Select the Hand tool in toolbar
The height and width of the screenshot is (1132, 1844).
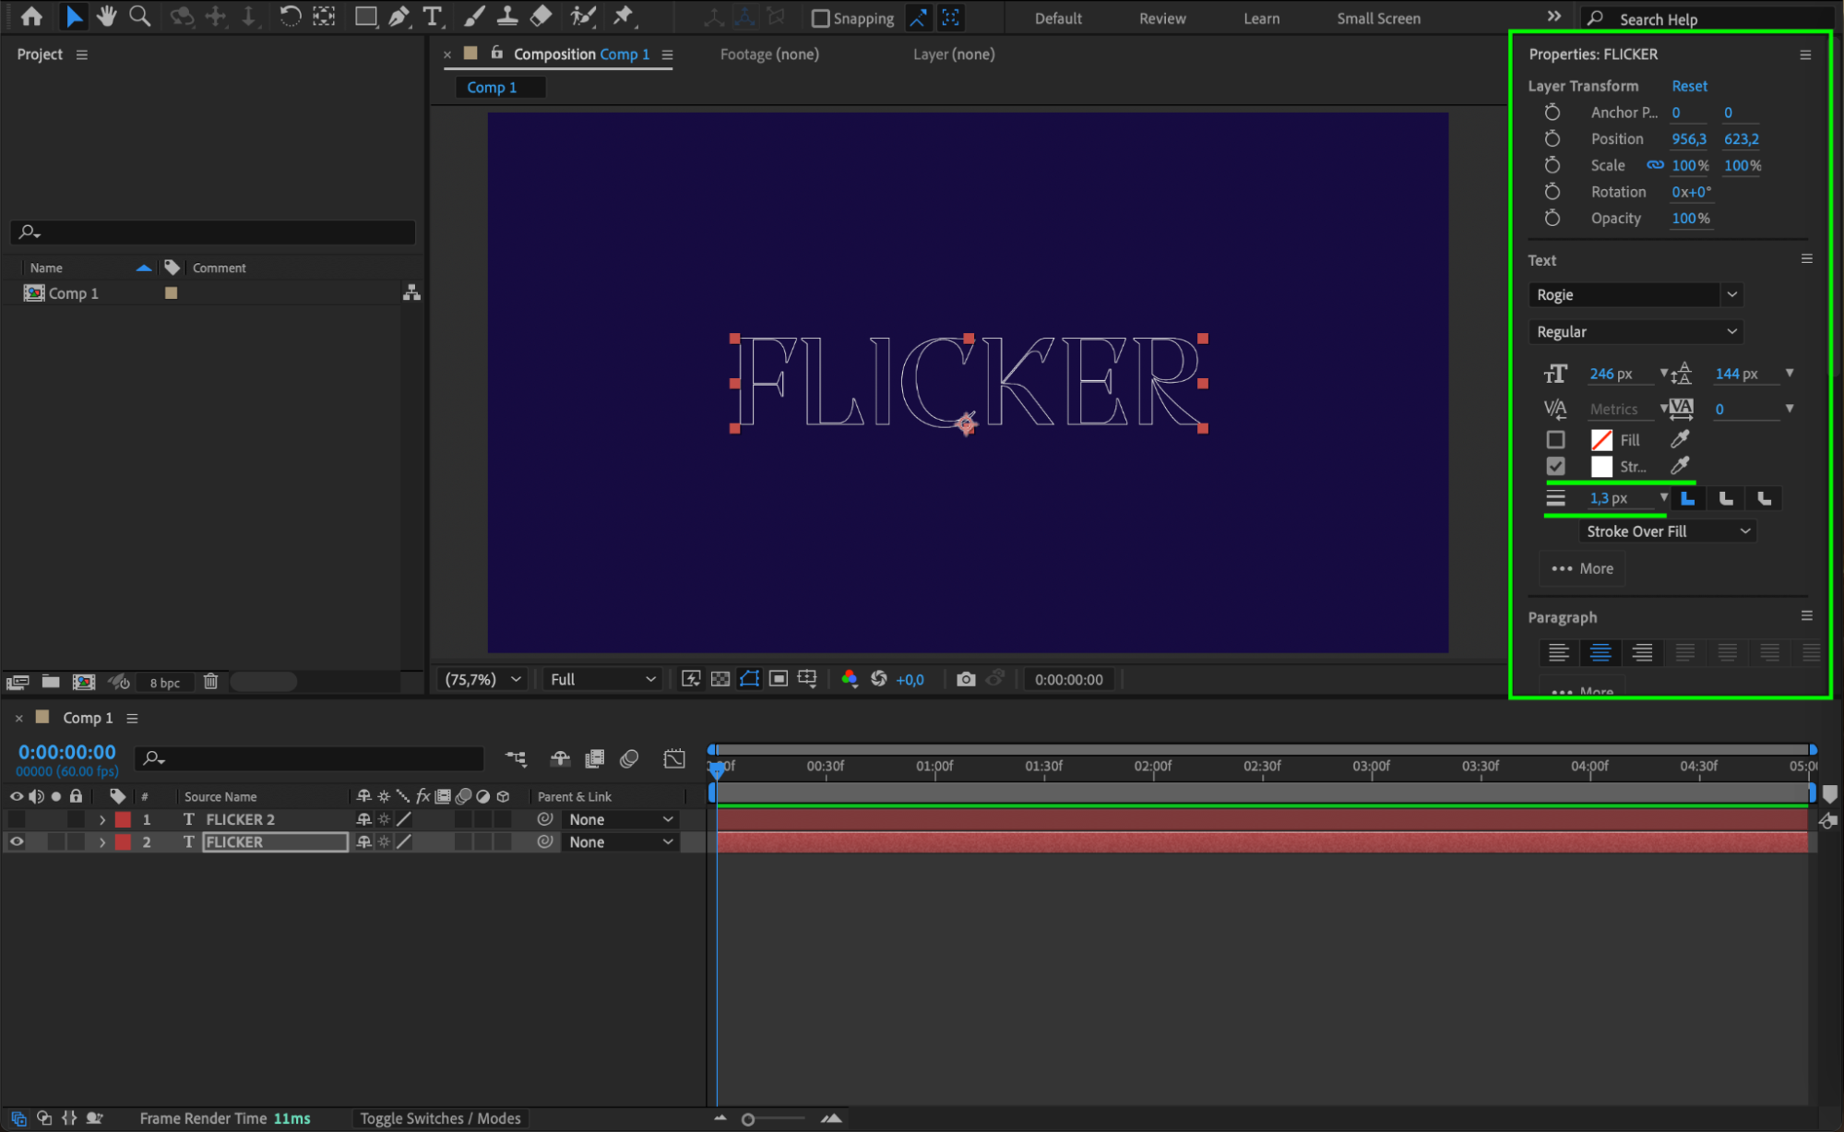coord(106,16)
